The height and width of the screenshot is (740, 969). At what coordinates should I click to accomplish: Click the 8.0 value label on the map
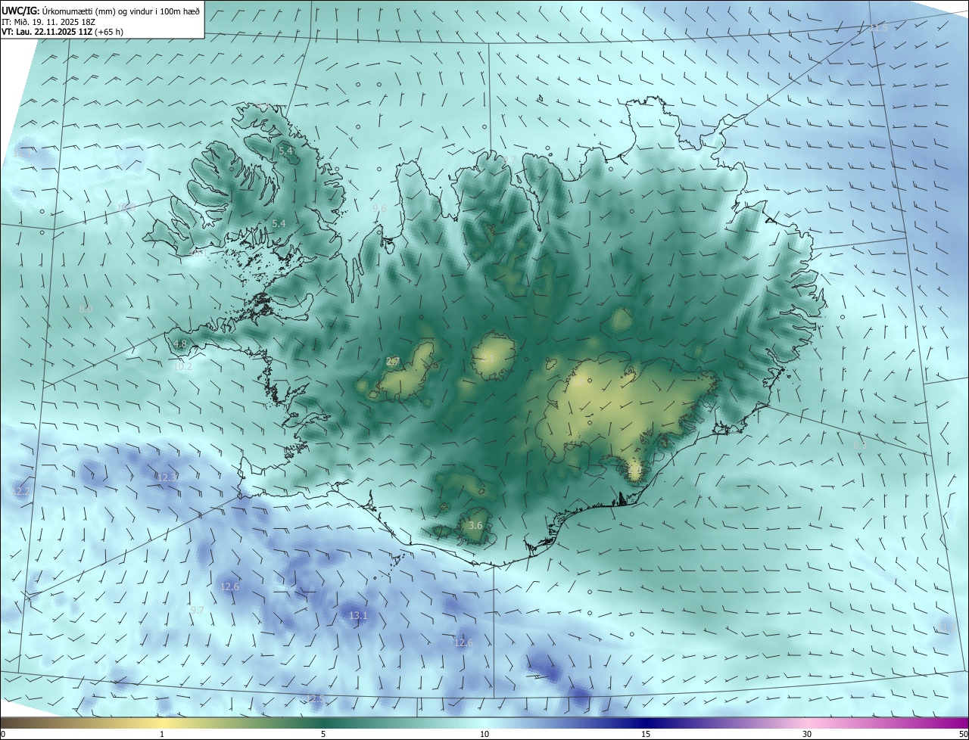[86, 309]
